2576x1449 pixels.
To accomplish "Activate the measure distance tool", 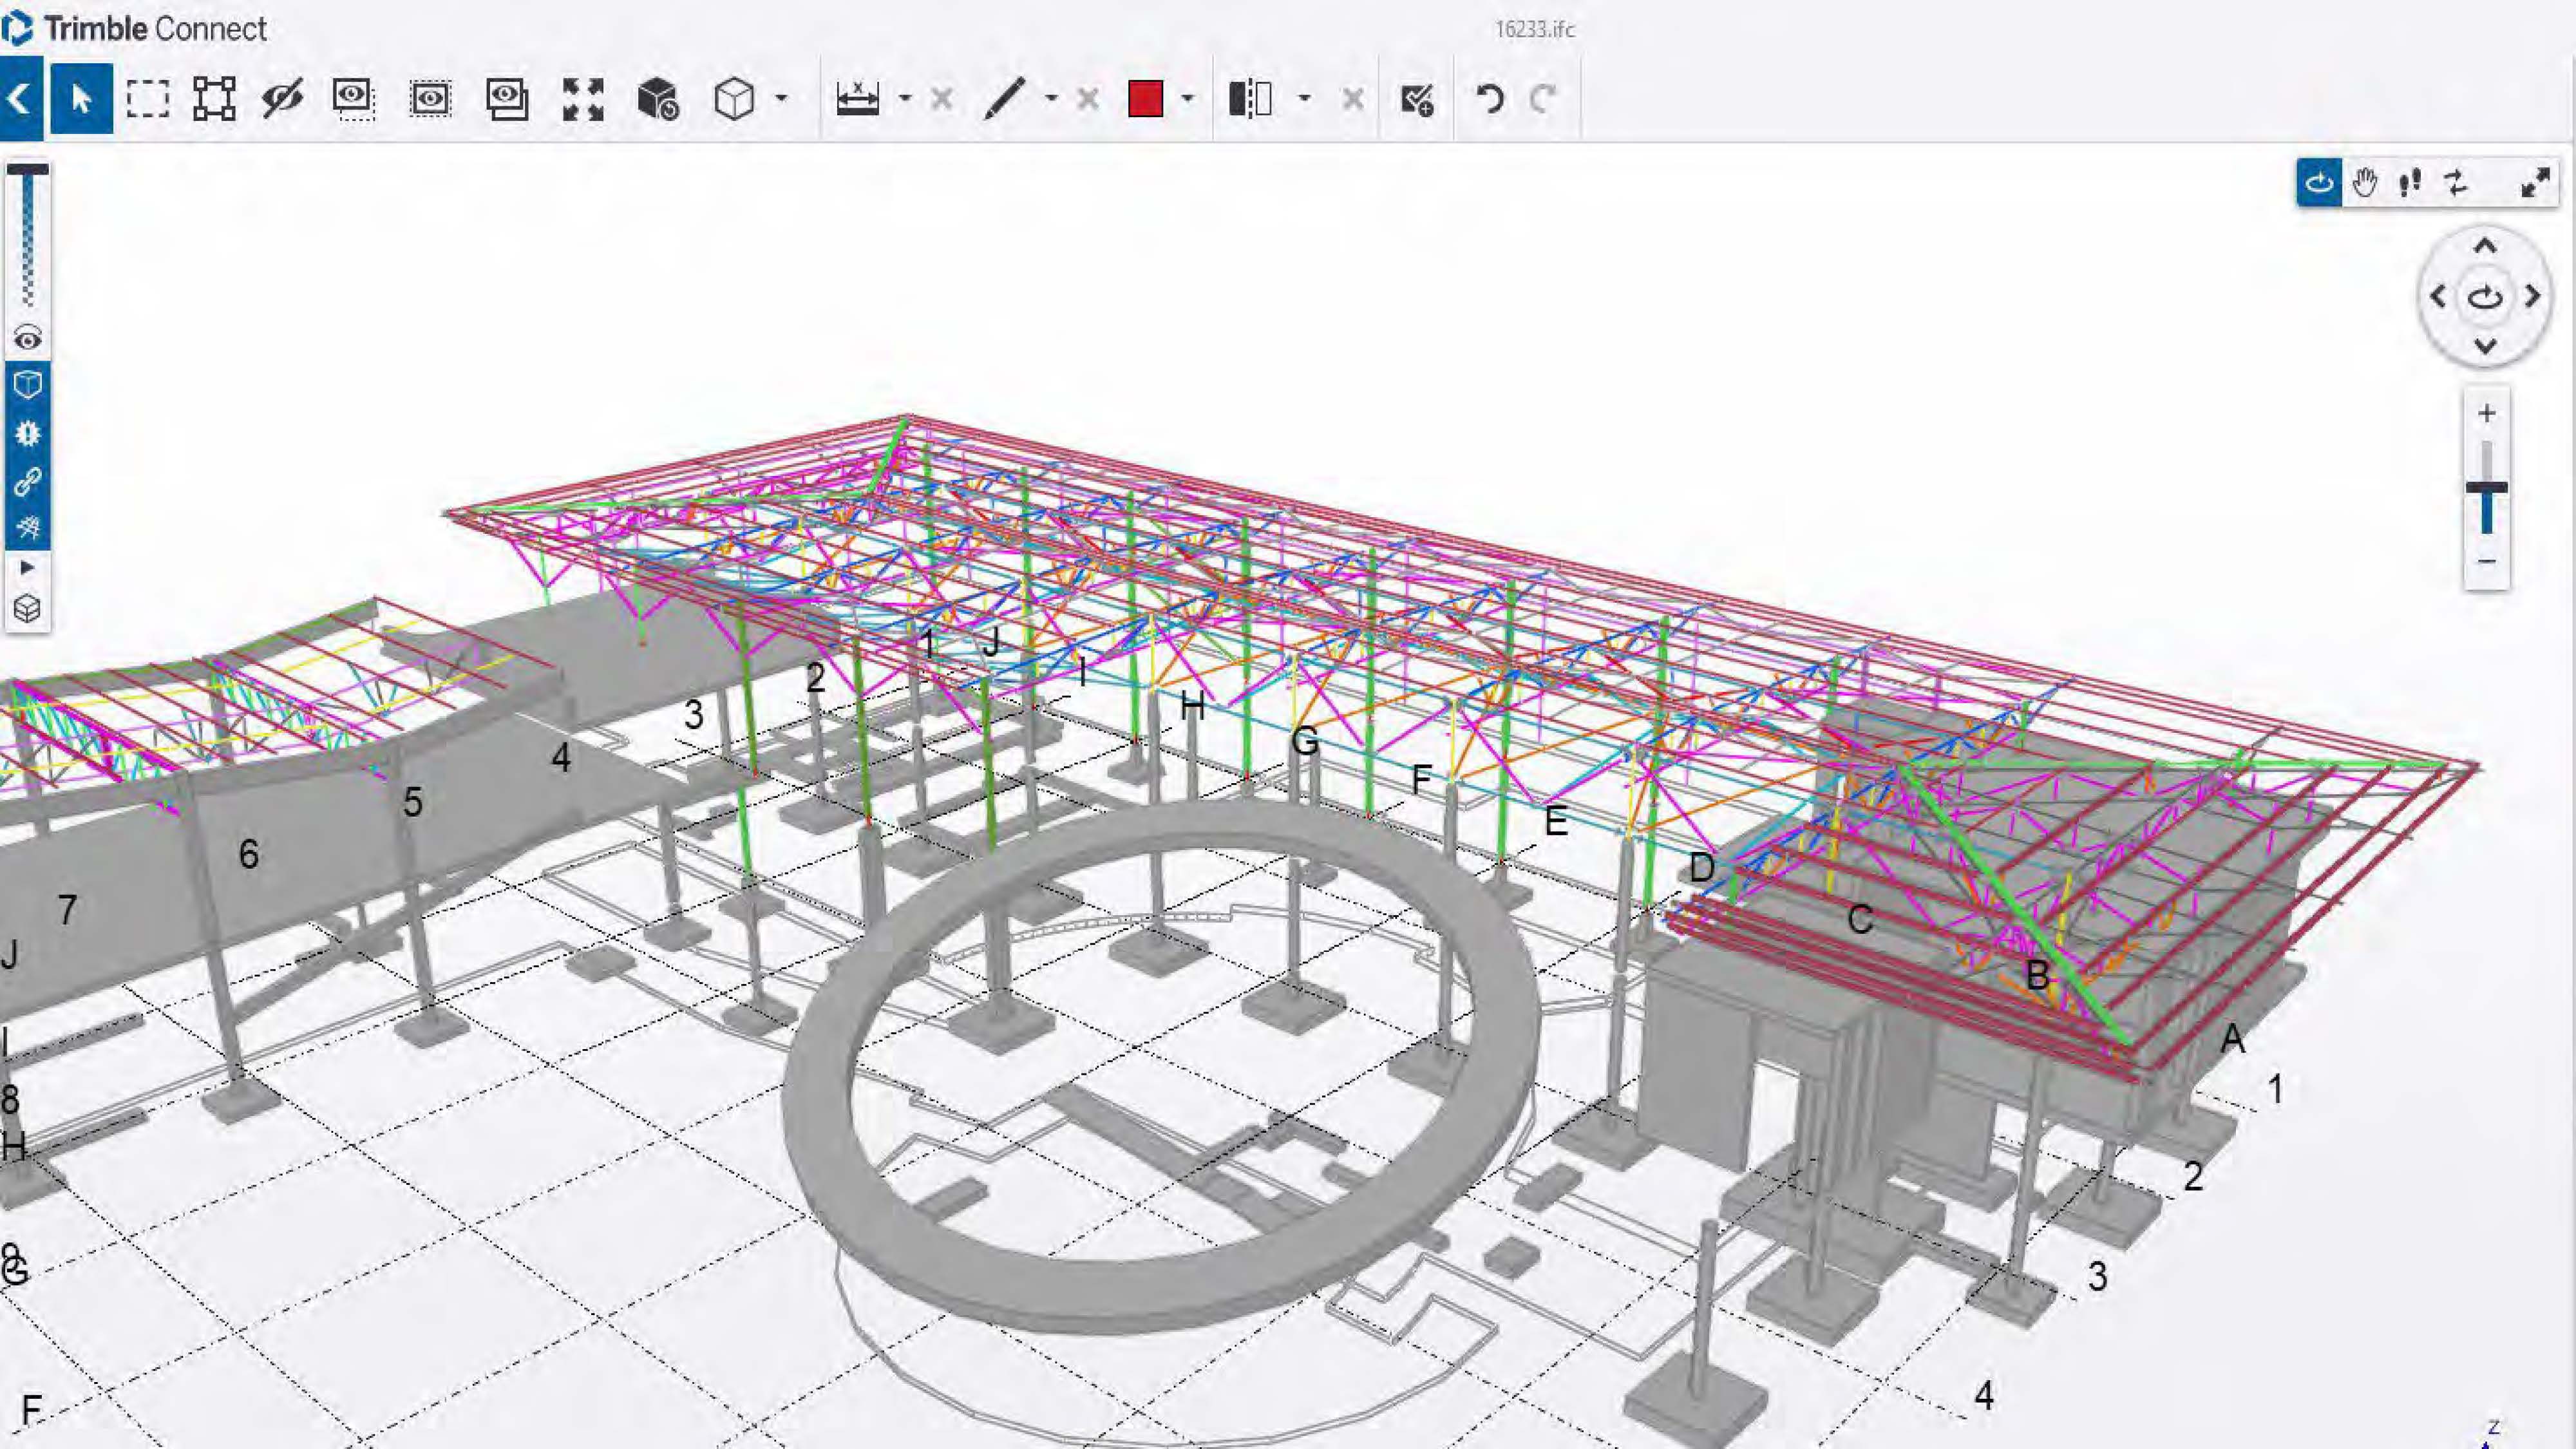I will coord(857,99).
